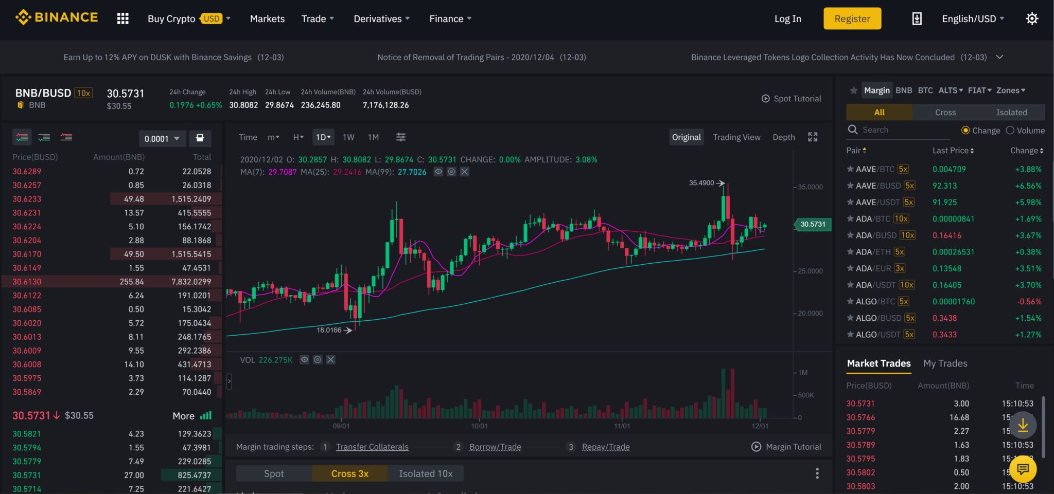Open the settings gear icon
The width and height of the screenshot is (1054, 494).
(x=1032, y=19)
